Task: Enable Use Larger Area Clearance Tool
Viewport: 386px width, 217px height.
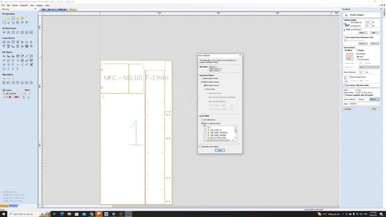Action: click(x=345, y=37)
